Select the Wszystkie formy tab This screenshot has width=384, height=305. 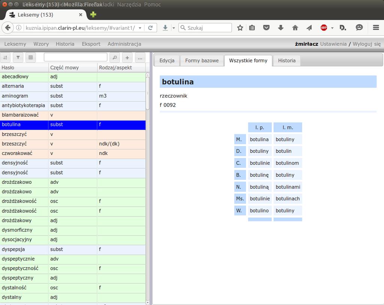pos(248,60)
